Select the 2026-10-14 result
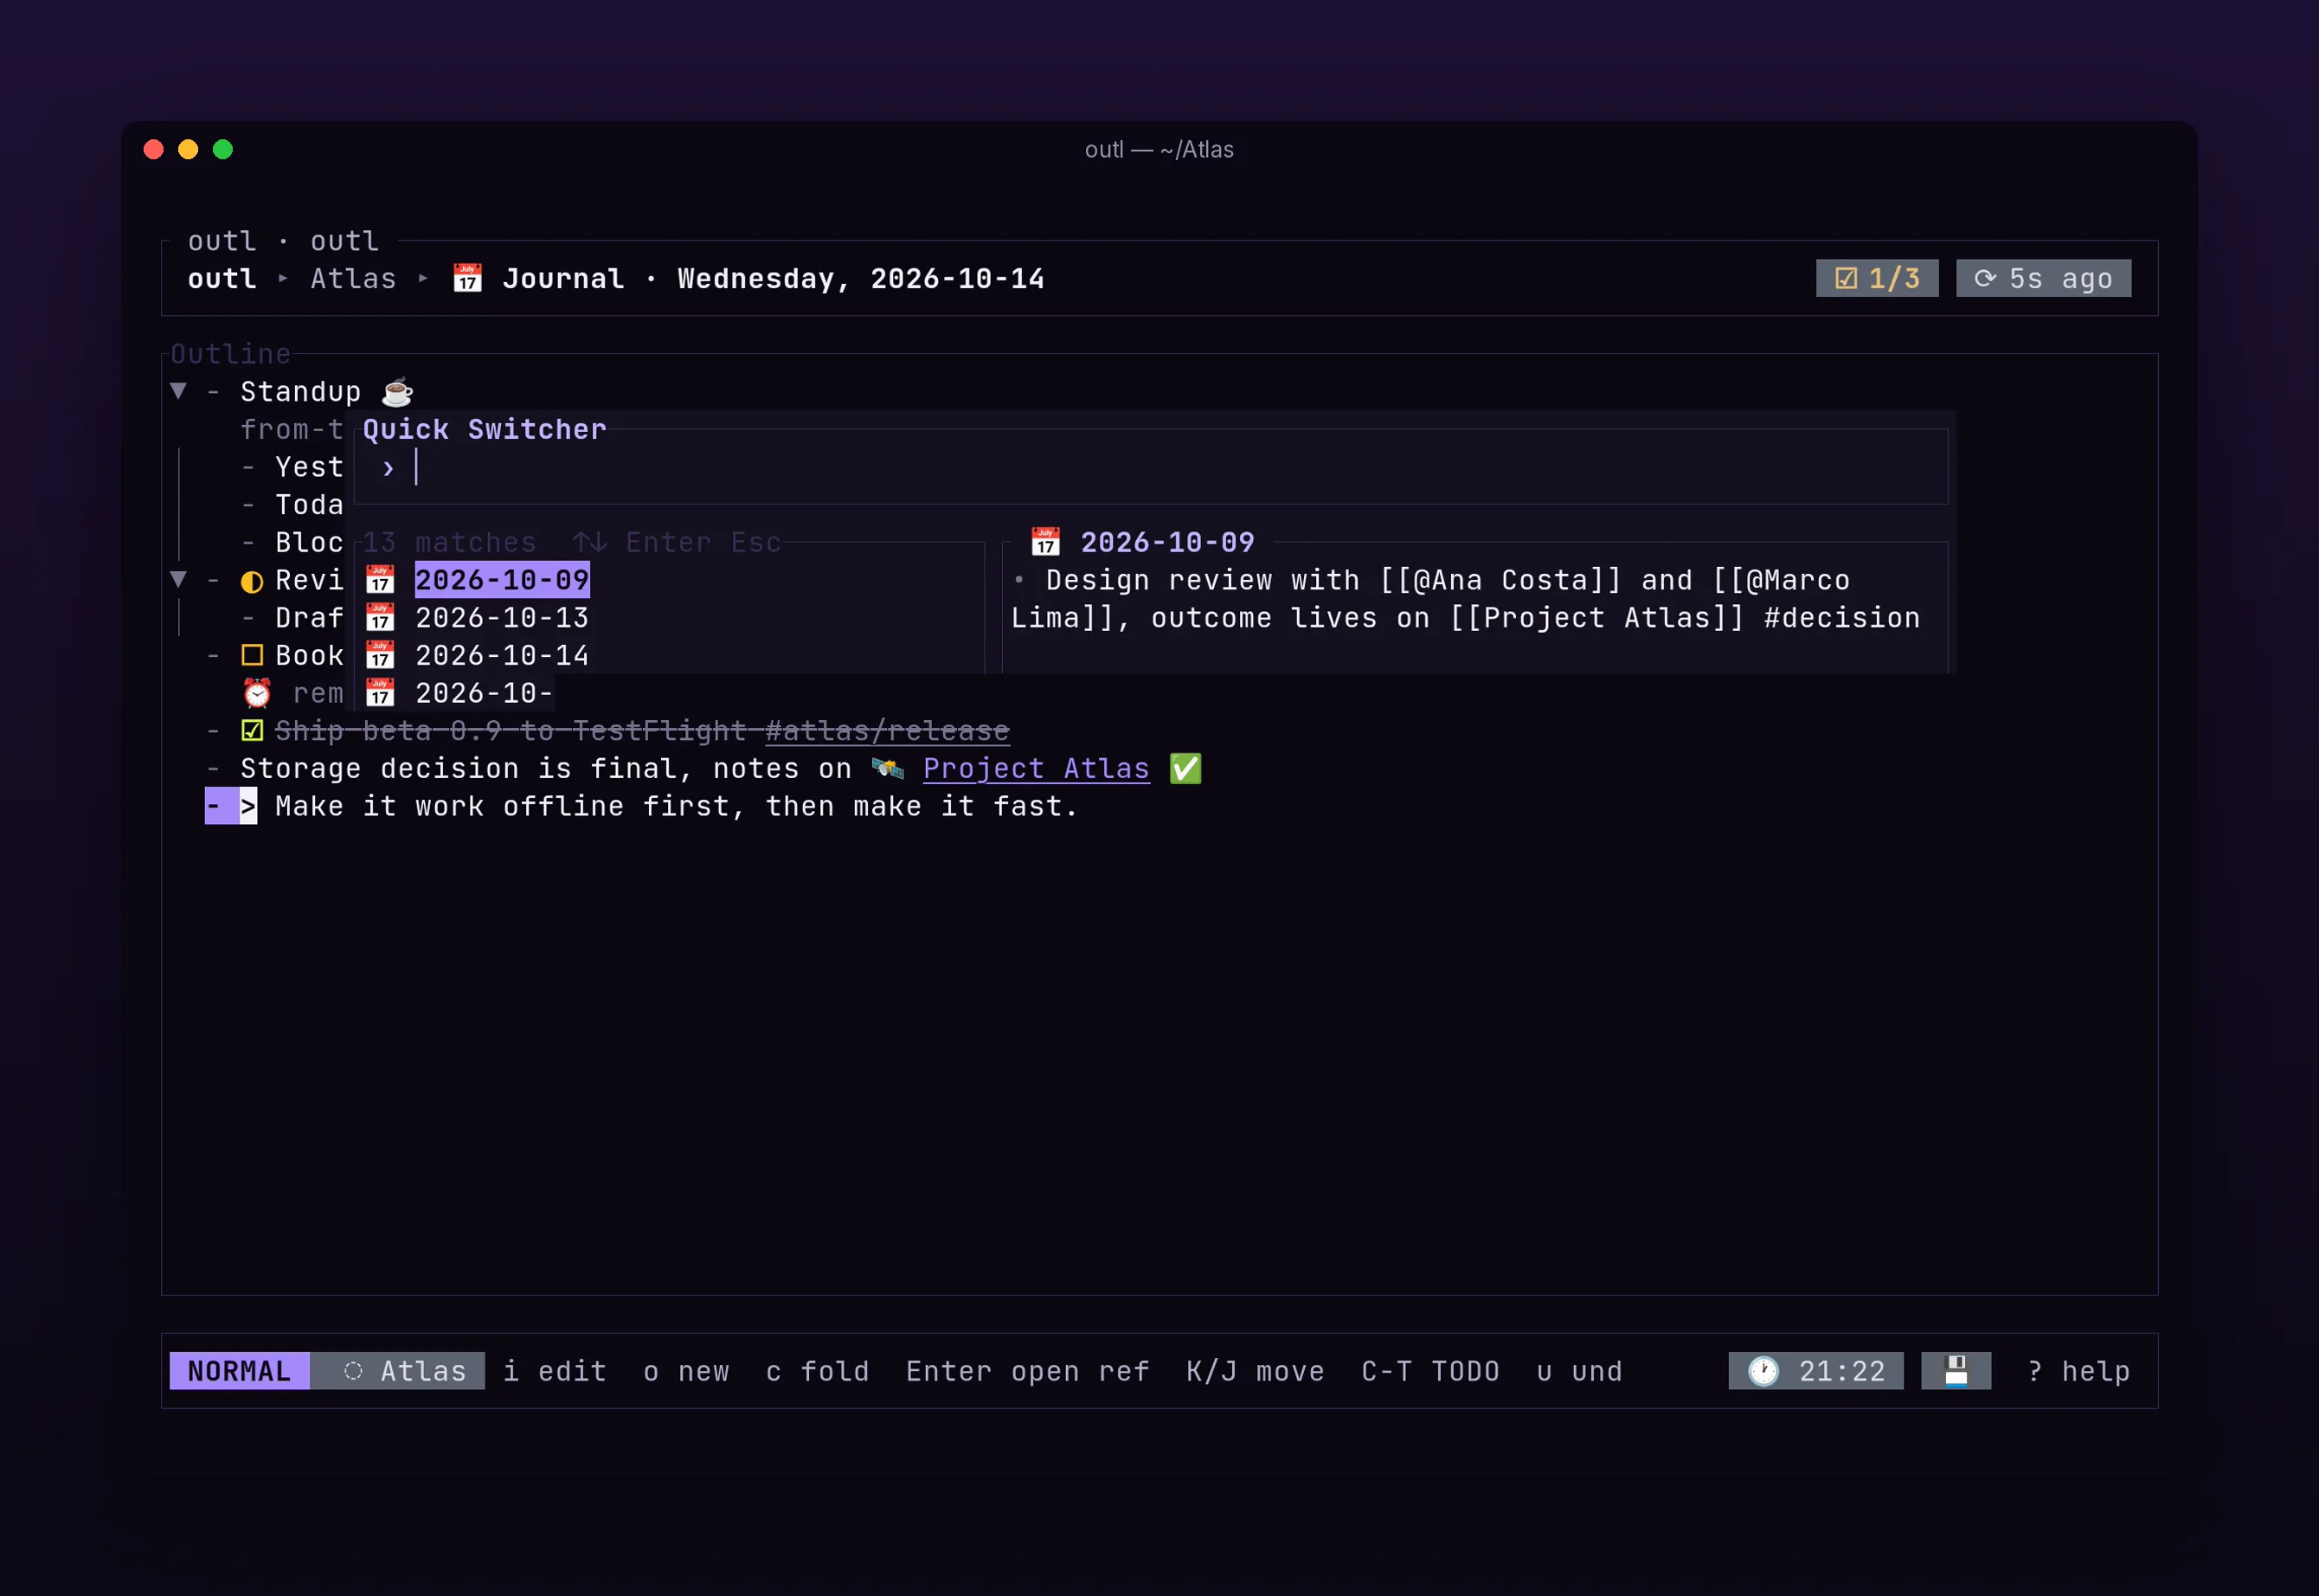Image resolution: width=2319 pixels, height=1596 pixels. pos(502,656)
